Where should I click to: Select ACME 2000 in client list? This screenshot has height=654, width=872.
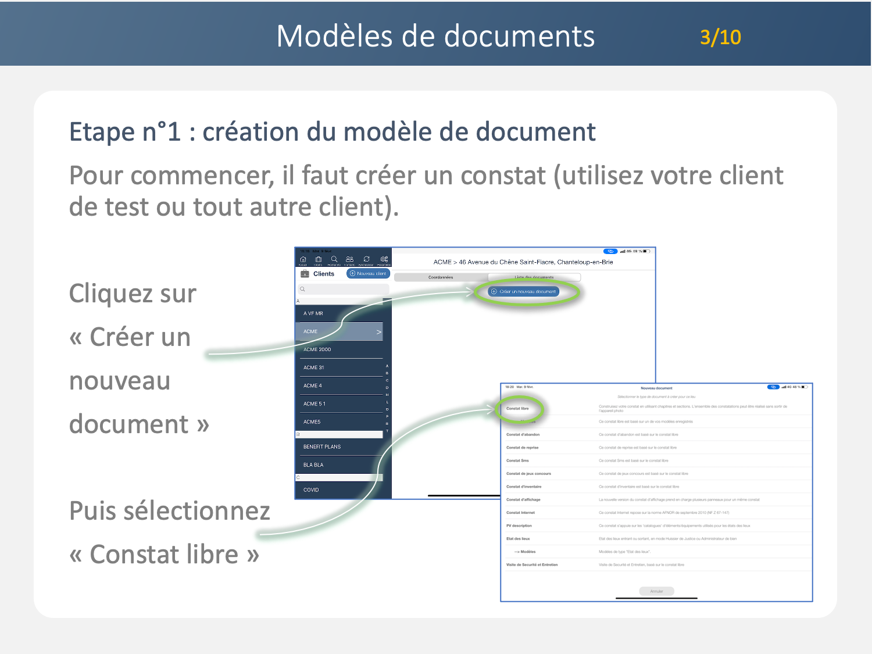coord(317,349)
